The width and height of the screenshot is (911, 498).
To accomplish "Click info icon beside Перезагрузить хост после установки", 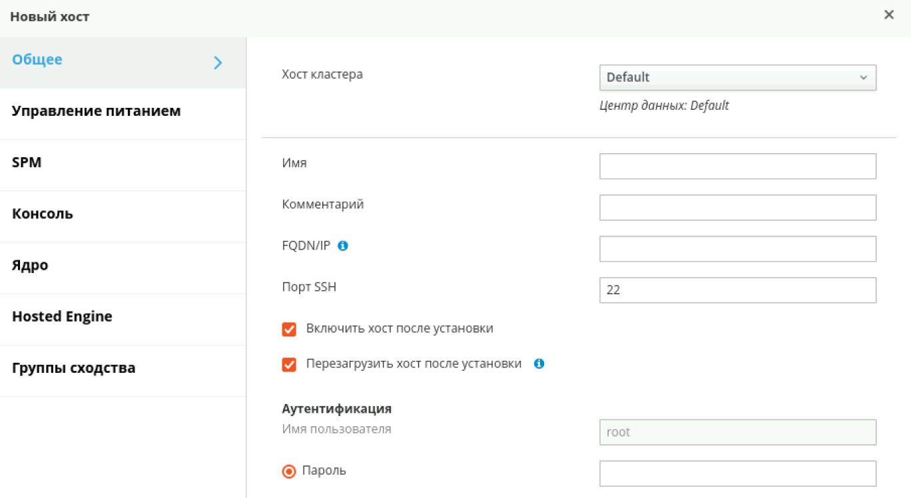I will pos(539,364).
